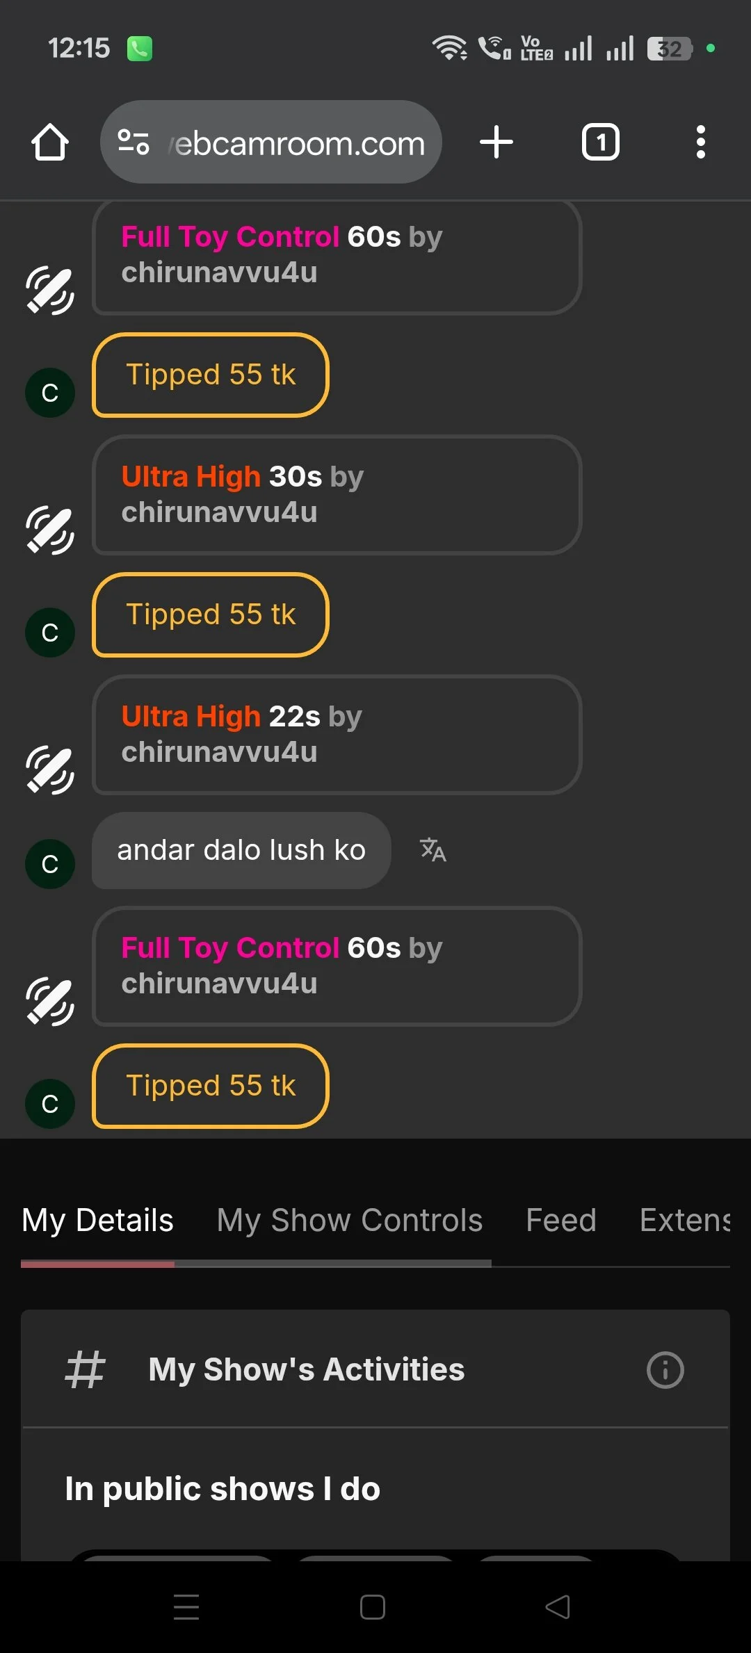Switch to the My Show Controls tab

(x=349, y=1220)
